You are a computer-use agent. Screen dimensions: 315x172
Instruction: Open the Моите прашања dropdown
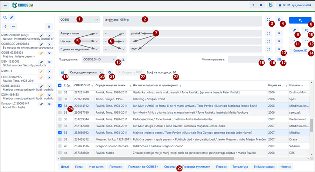246,59
